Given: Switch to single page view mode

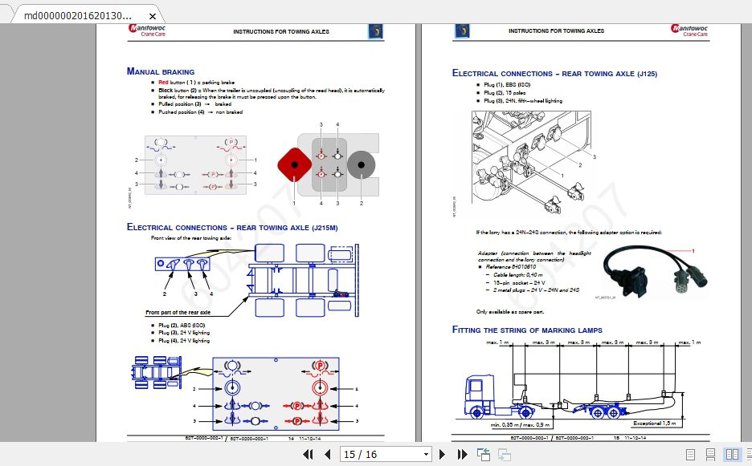Looking at the screenshot, I should pyautogui.click(x=689, y=454).
